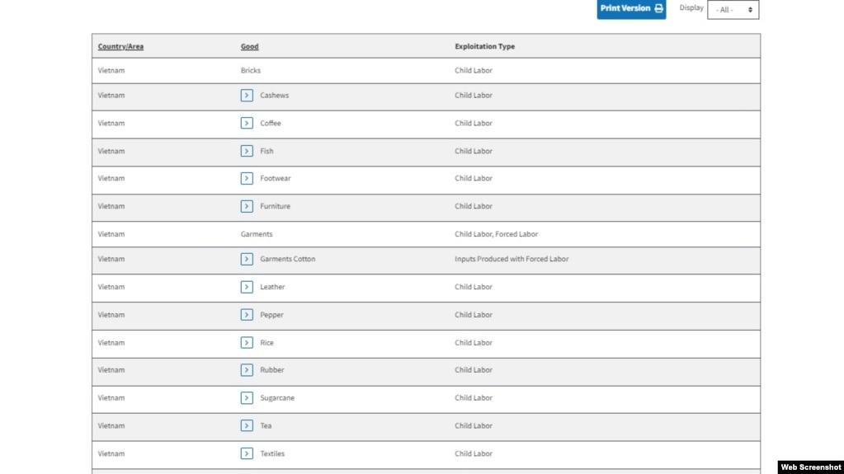Click 'Child Labor, Forced Labor' exploitation cell
The width and height of the screenshot is (844, 474).
(x=496, y=234)
